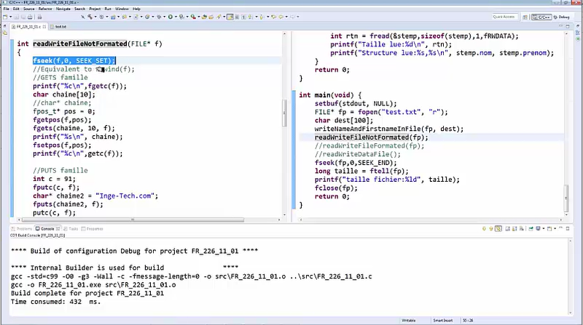This screenshot has width=583, height=325.
Task: Switch to the Debug perspective
Action: [x=564, y=16]
